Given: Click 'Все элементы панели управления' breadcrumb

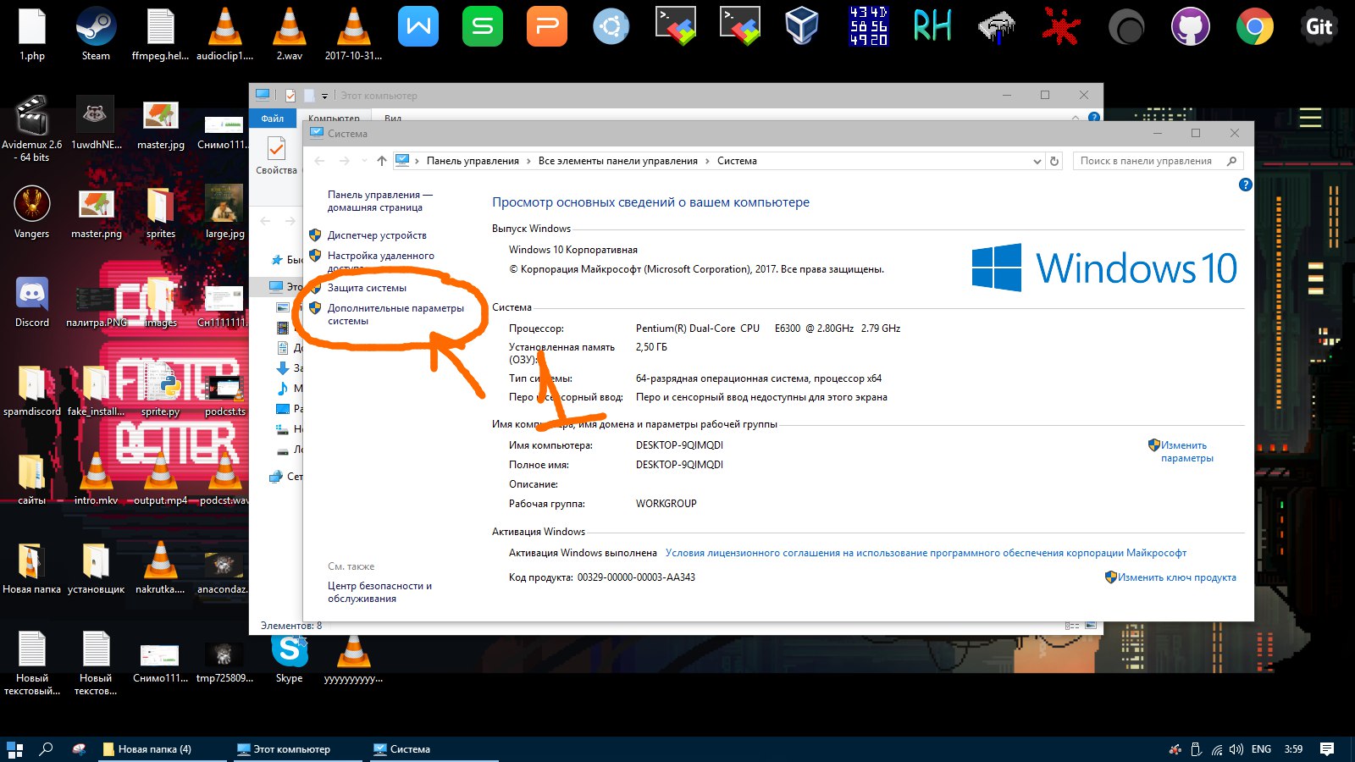Looking at the screenshot, I should click(618, 161).
